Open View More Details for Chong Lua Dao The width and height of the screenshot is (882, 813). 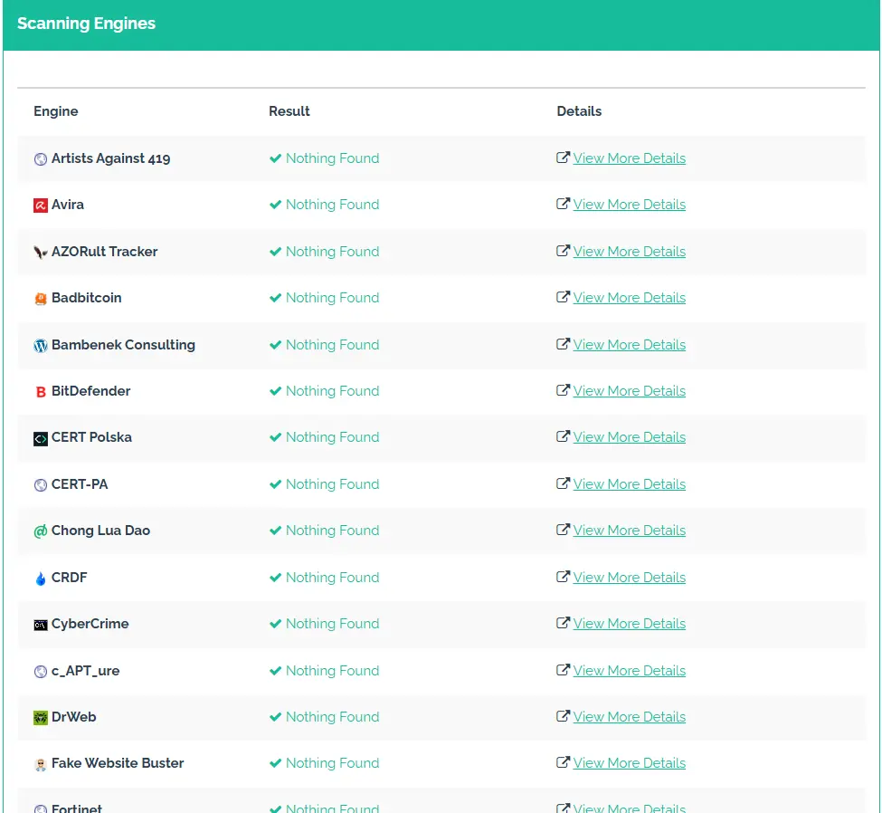tap(630, 531)
